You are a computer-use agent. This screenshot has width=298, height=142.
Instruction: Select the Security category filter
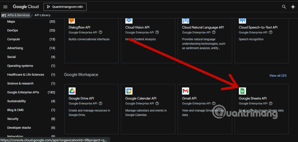click(x=13, y=119)
